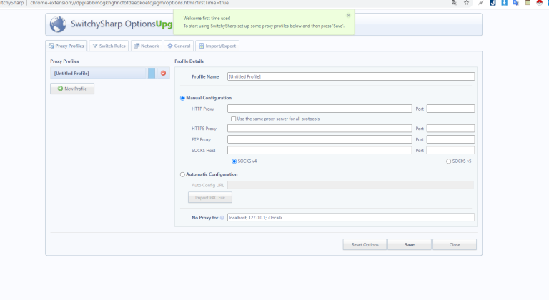Pick the Untitled Profile blue color swatch
The width and height of the screenshot is (549, 300).
pos(152,73)
